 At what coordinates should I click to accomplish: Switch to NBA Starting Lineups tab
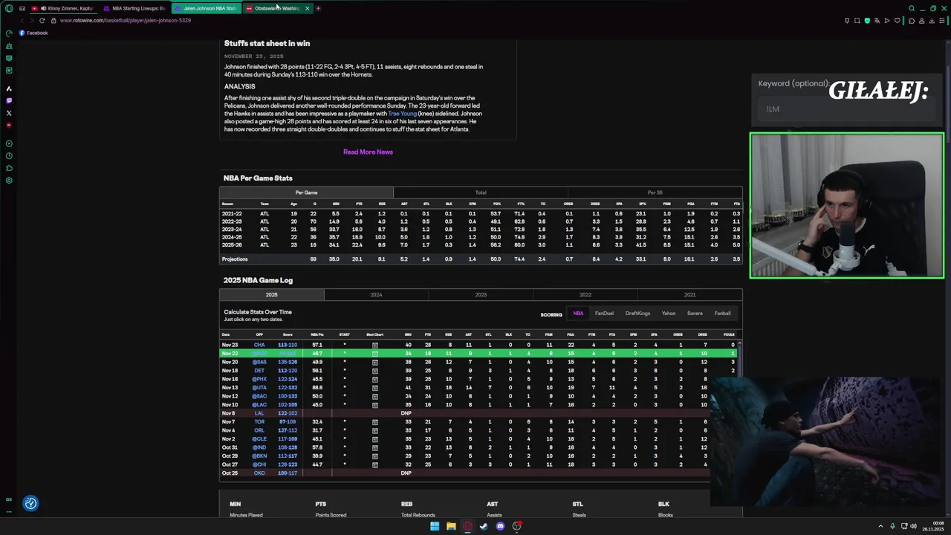click(x=135, y=8)
